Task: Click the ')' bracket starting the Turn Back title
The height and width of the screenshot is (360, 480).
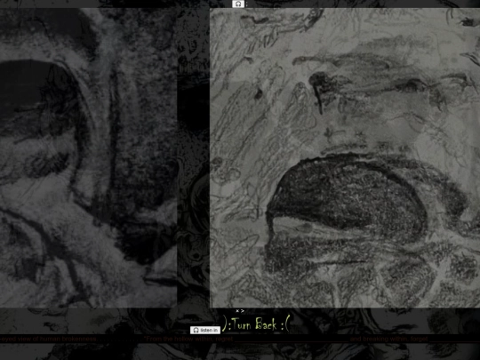Action: click(x=224, y=324)
